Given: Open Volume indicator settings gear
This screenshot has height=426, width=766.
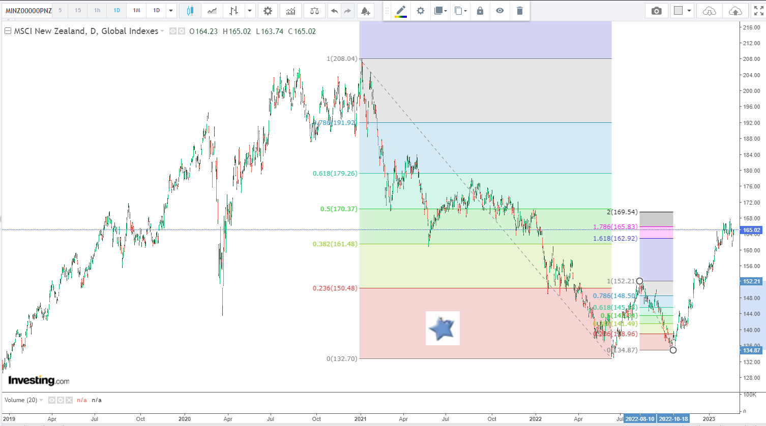Looking at the screenshot, I should pos(60,400).
